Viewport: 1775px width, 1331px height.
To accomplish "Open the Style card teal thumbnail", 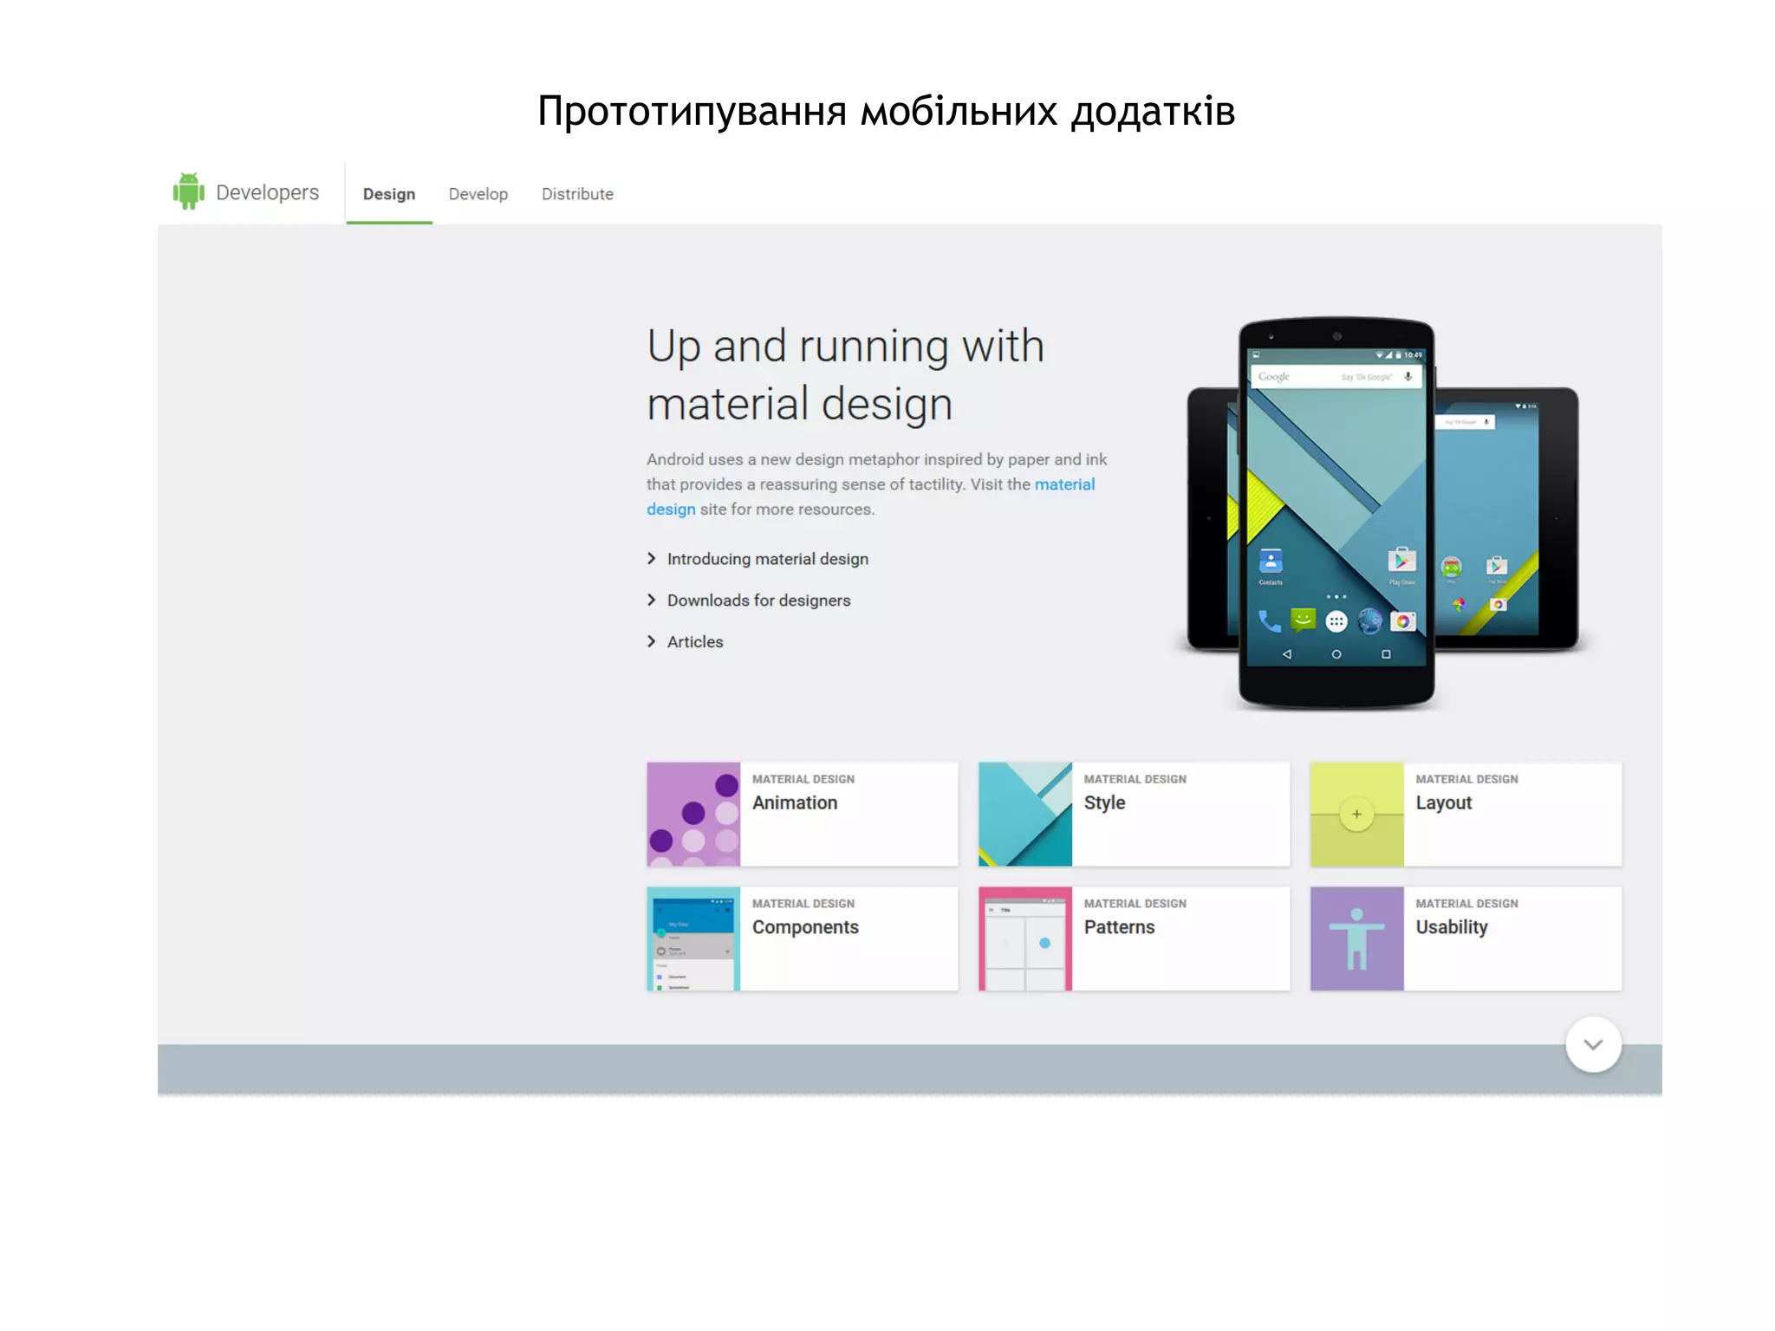I will point(1024,814).
